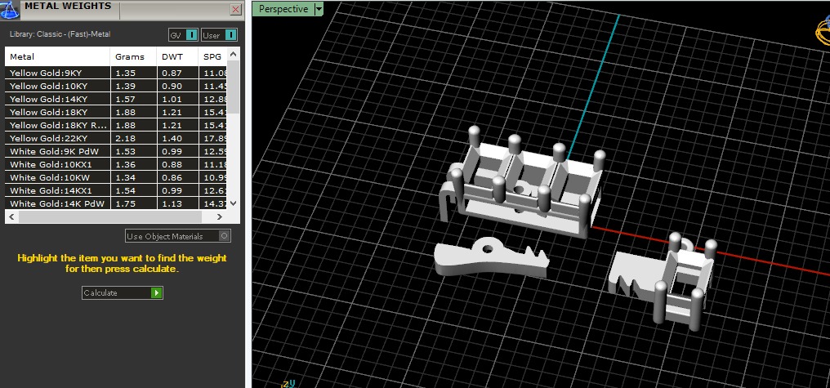This screenshot has height=388, width=830.
Task: Select the White Gold:14KX1 row
Action: pyautogui.click(x=116, y=190)
